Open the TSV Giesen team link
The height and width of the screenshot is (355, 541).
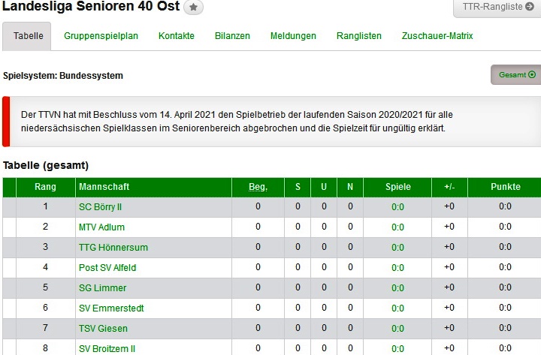coord(103,328)
